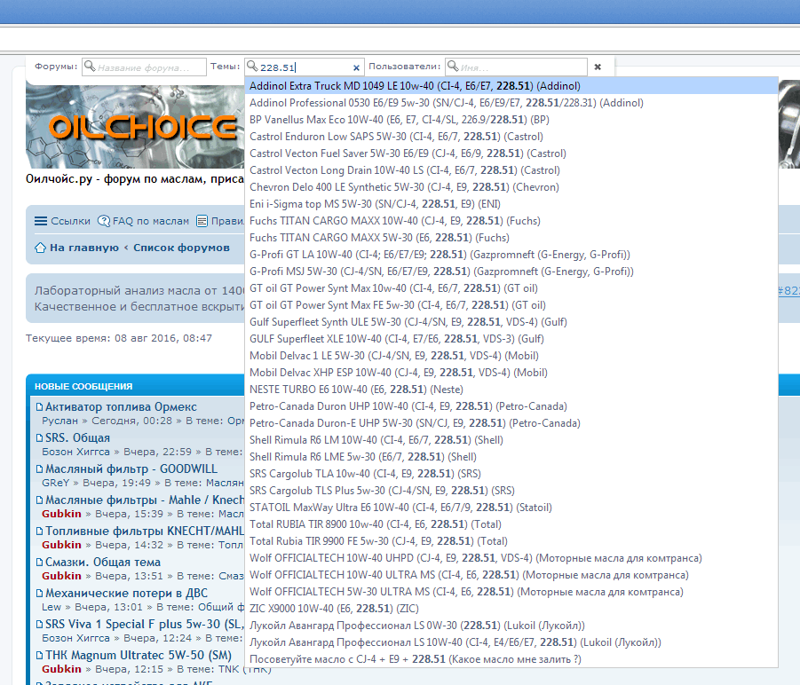Open Total Rubia TIR 9900 FE 5w-30

511,539
